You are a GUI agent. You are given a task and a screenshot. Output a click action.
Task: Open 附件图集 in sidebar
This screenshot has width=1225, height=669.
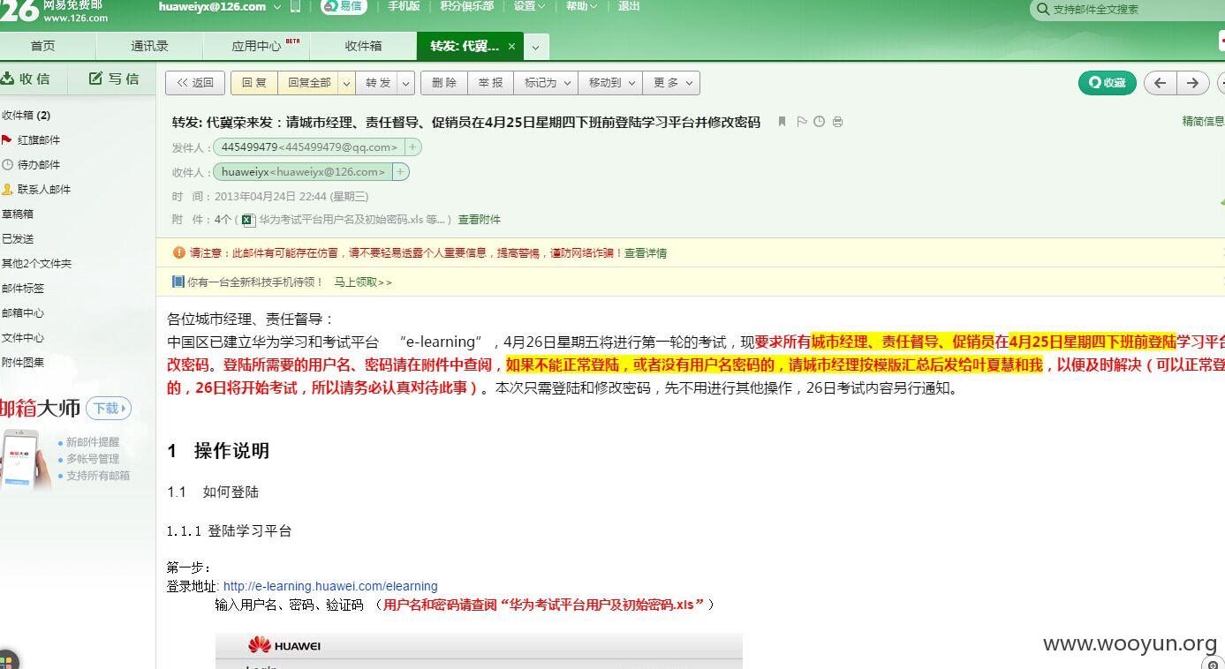coord(23,363)
